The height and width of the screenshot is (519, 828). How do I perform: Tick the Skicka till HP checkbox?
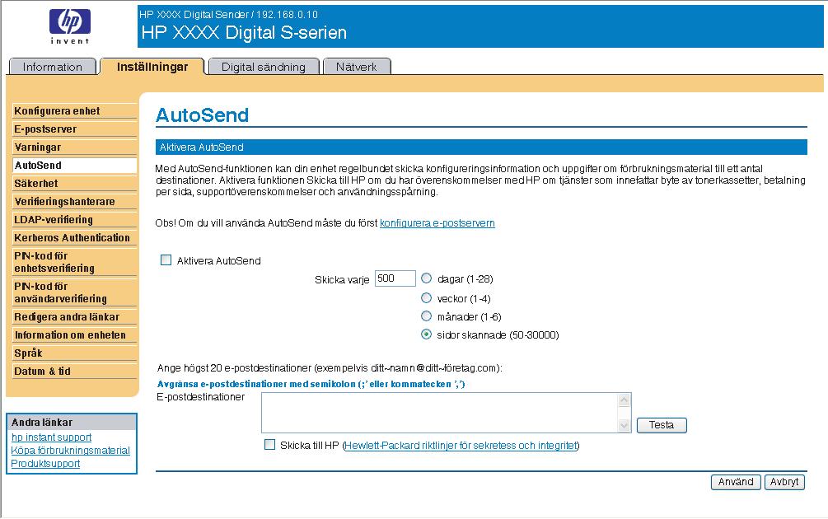click(270, 445)
